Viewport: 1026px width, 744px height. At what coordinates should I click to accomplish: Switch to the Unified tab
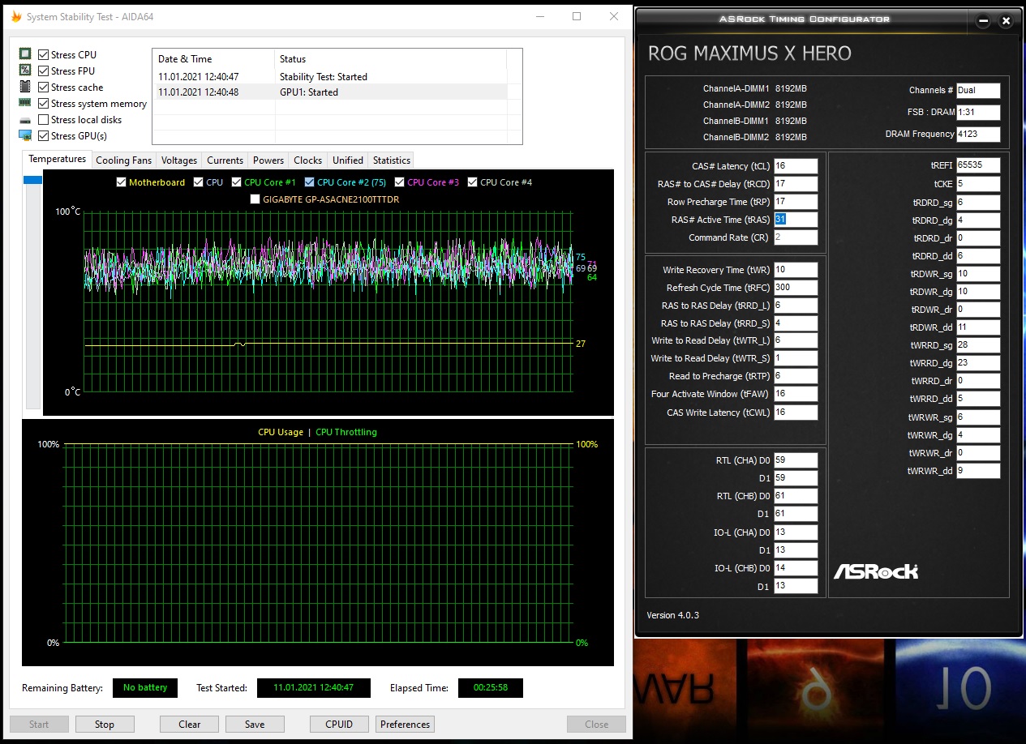[348, 160]
